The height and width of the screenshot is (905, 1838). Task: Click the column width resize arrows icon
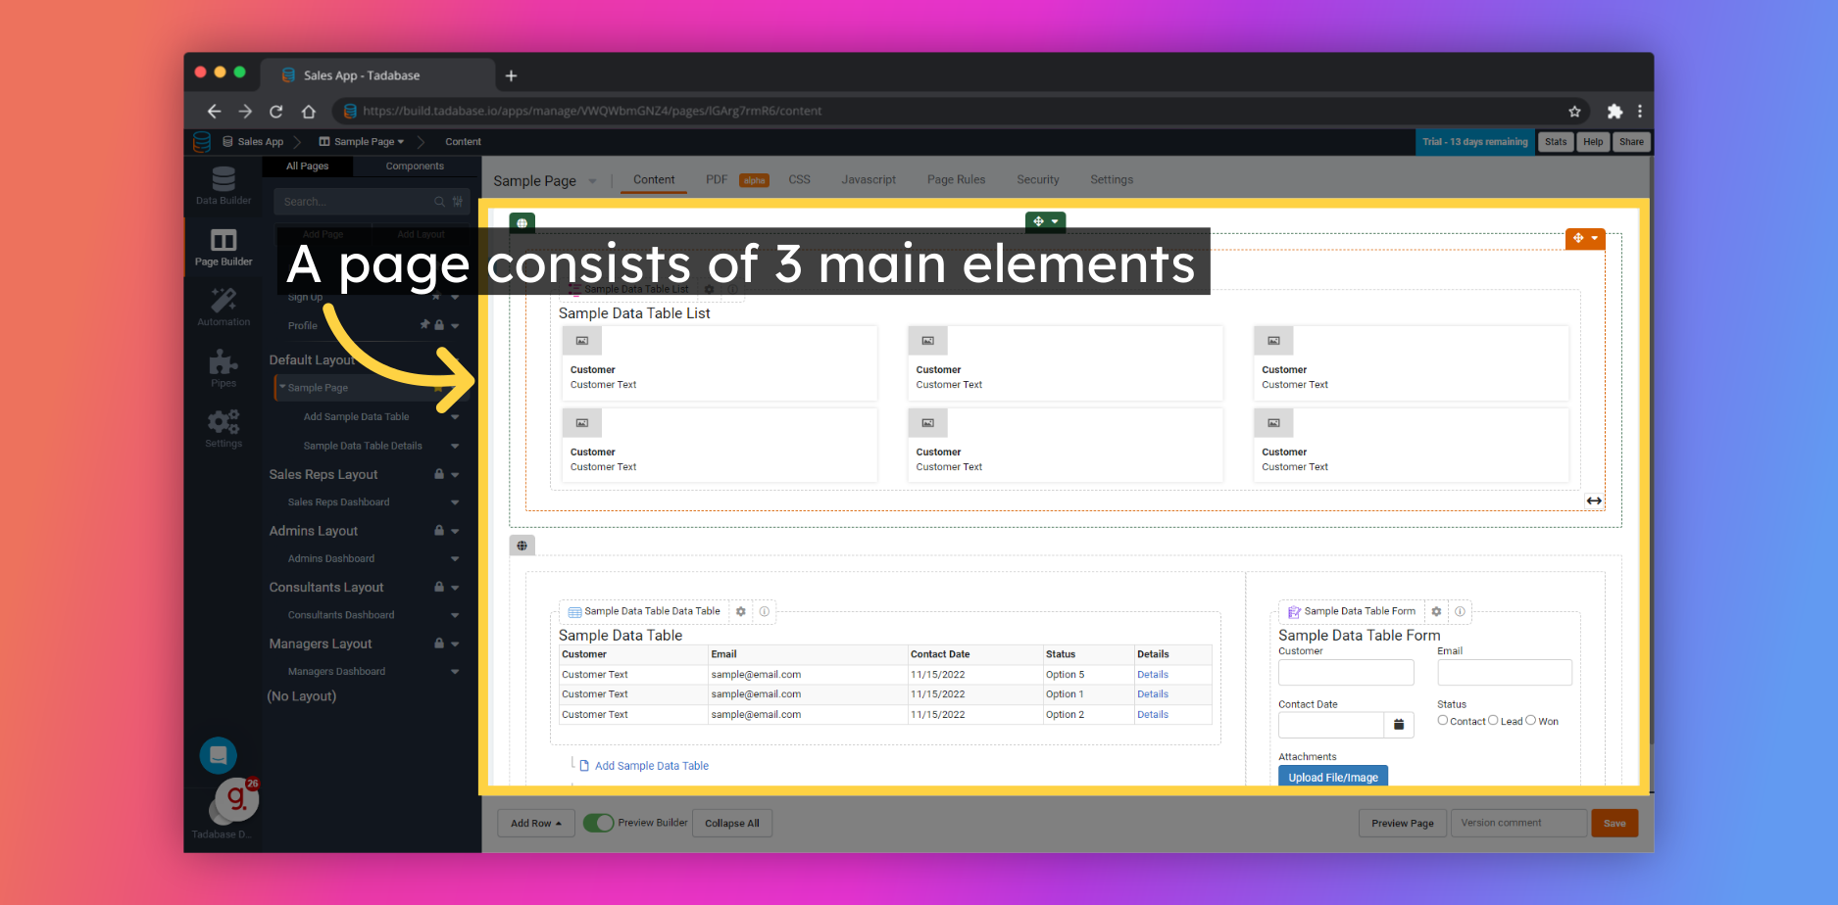tap(1595, 500)
